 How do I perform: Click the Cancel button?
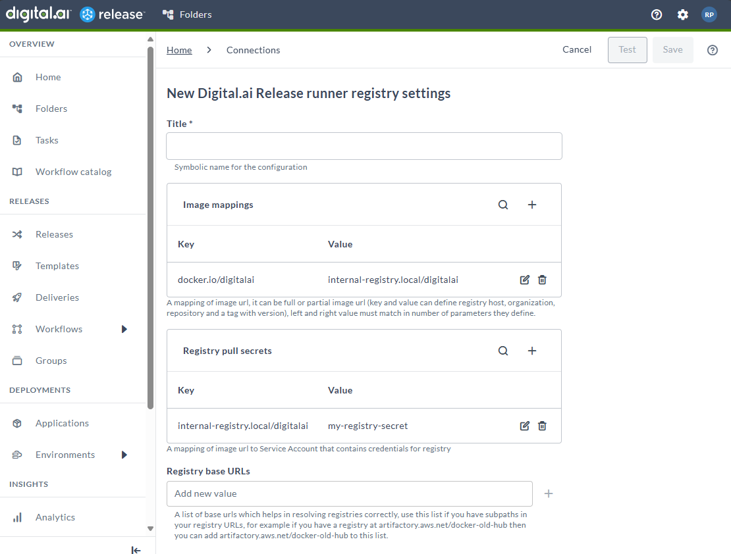[577, 50]
